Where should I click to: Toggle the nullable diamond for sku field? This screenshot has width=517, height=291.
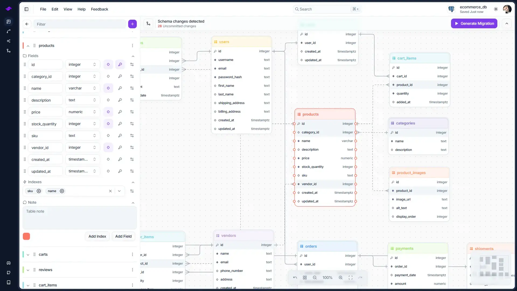point(108,136)
